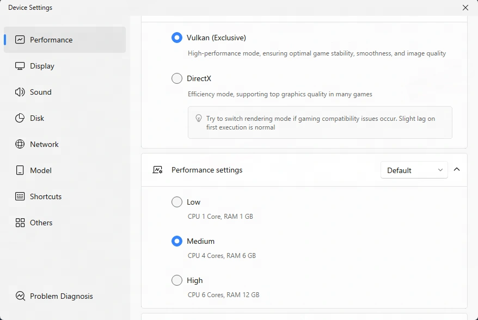Click the Shortcuts keyboard icon

pos(20,196)
